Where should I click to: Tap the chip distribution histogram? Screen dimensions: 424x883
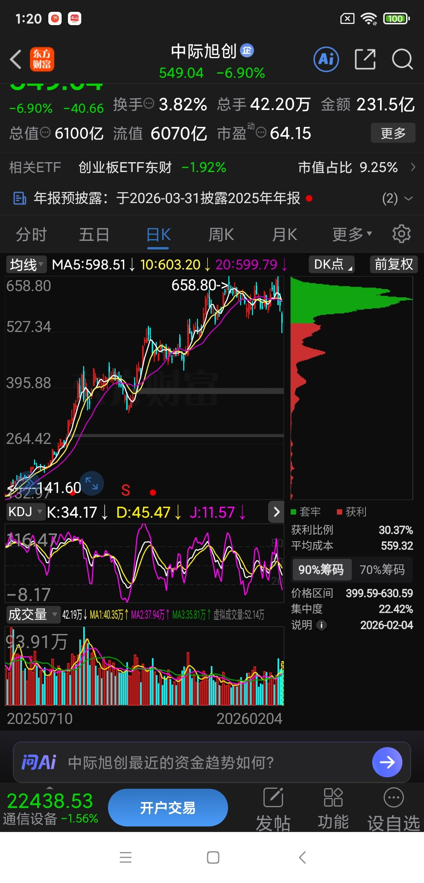351,388
